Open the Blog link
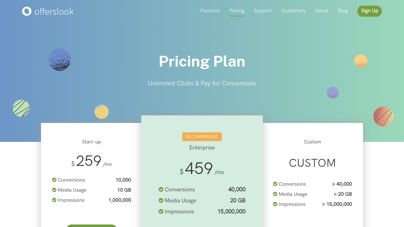This screenshot has width=404, height=227. click(343, 11)
